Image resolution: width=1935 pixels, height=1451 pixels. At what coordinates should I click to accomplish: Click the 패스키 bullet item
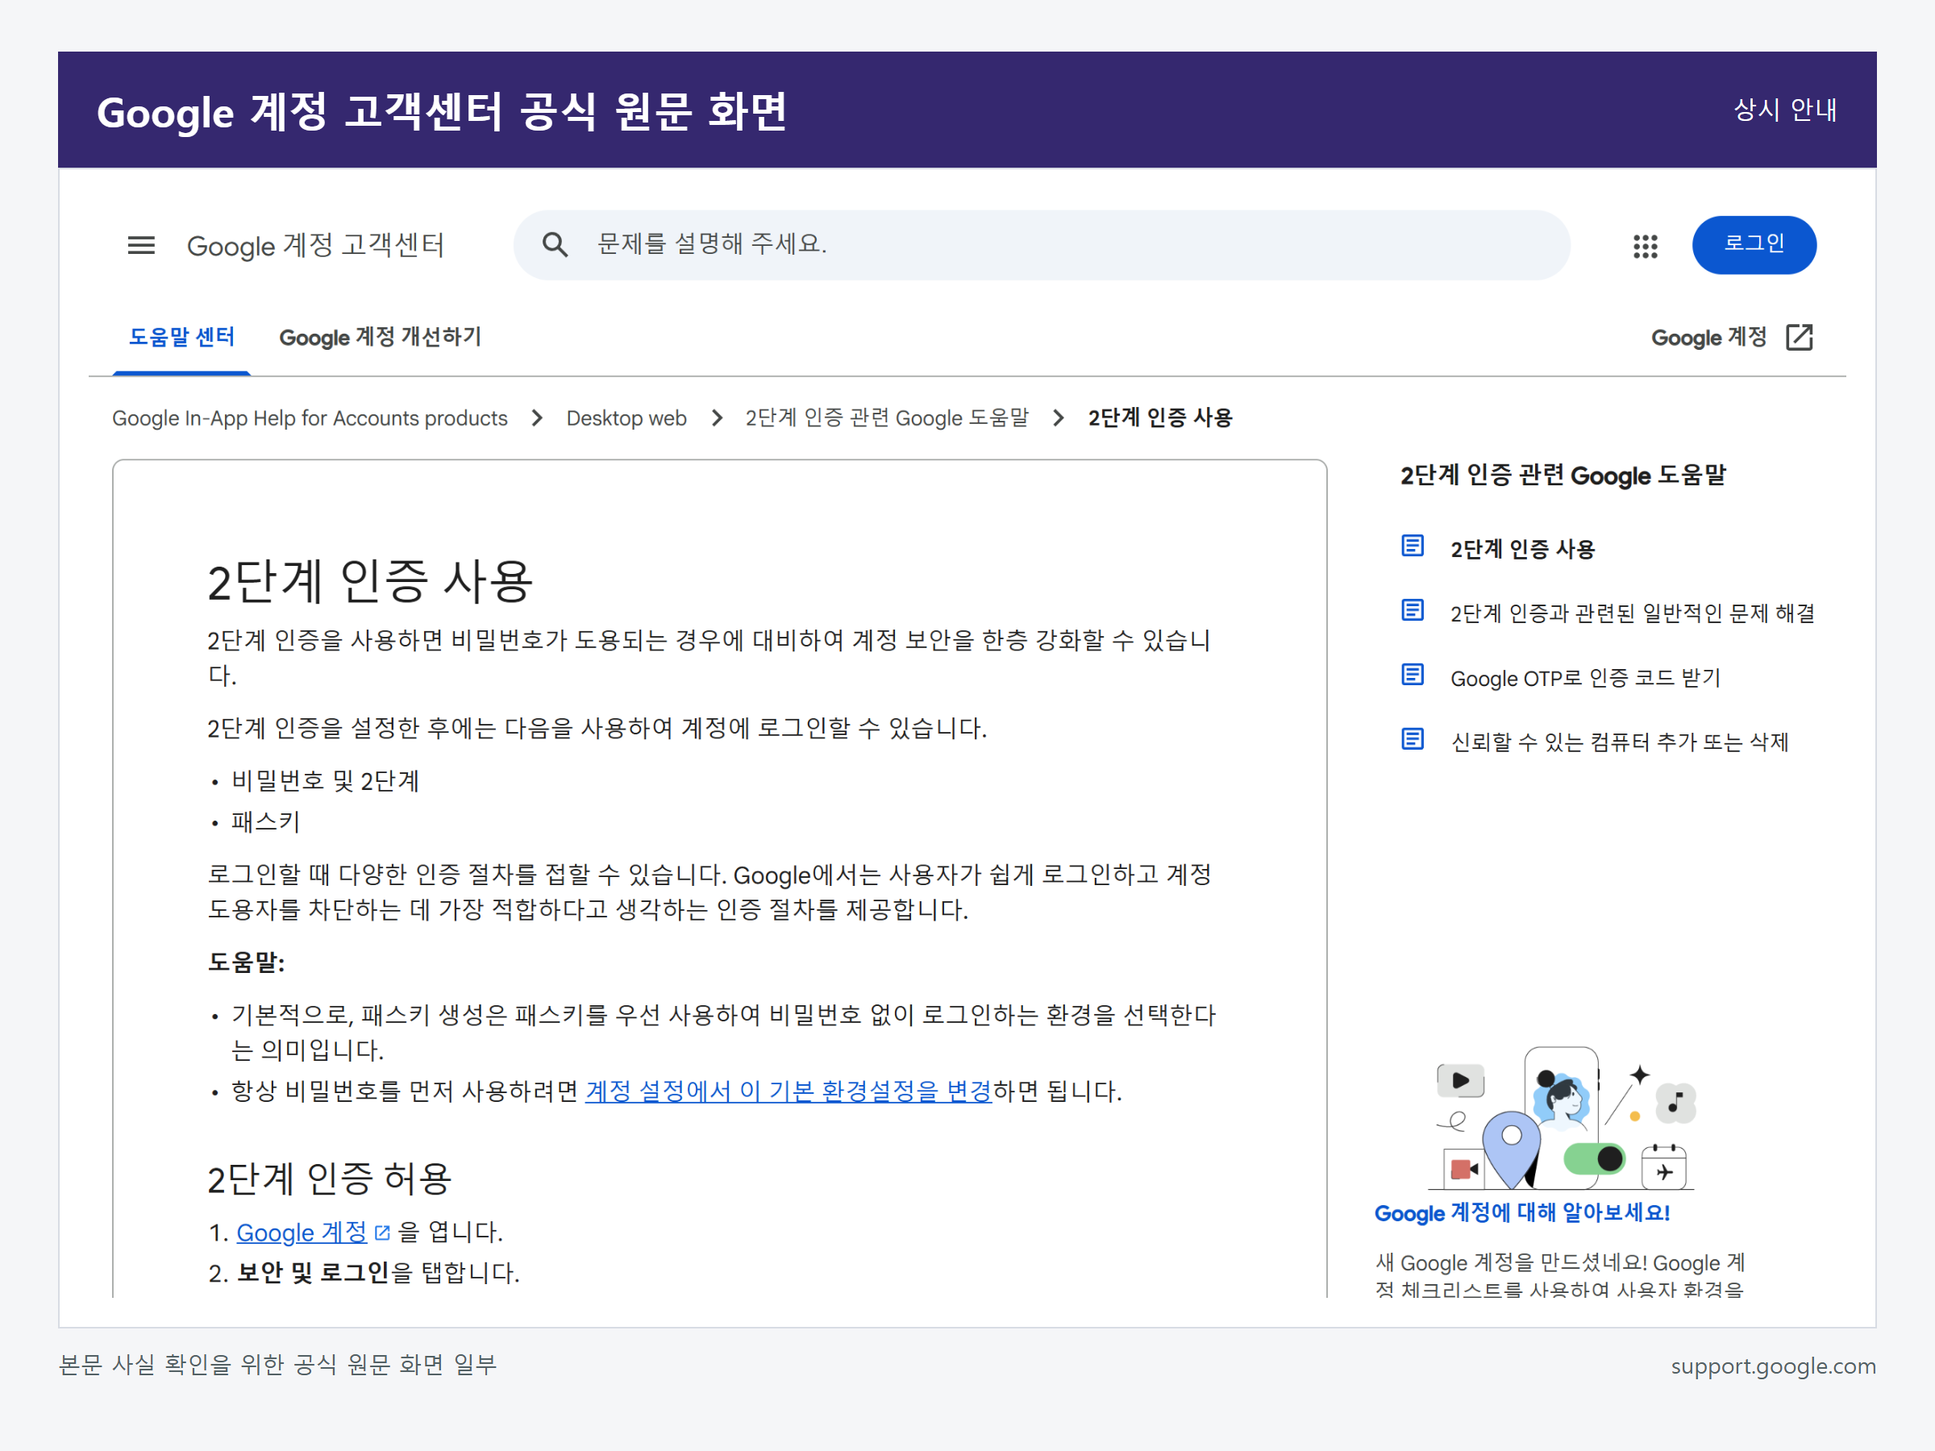click(x=266, y=822)
